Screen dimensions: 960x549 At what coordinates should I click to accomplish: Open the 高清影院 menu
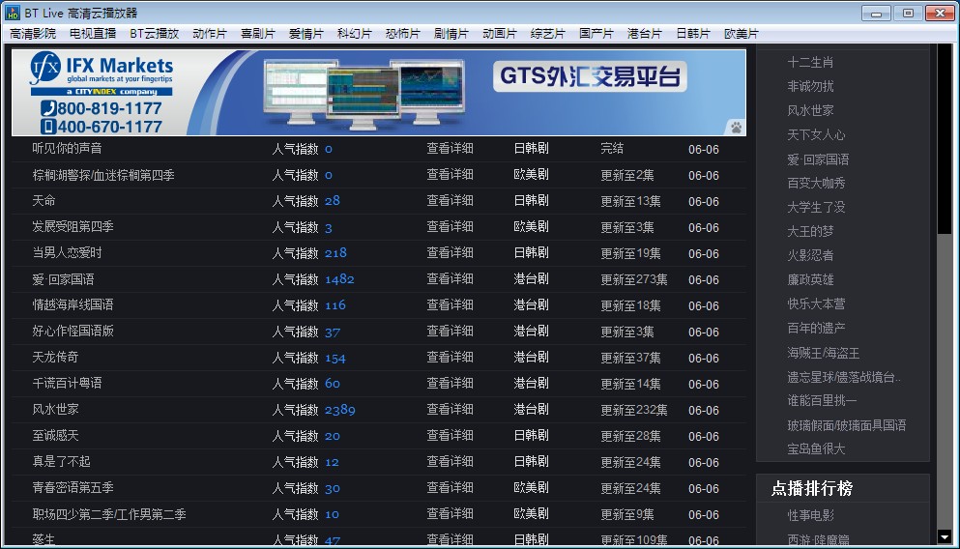point(33,34)
